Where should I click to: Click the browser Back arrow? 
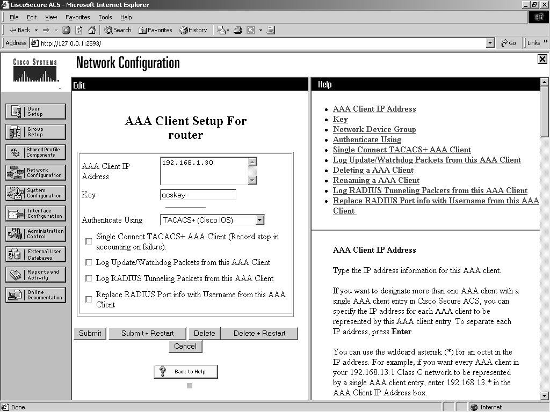coord(20,30)
